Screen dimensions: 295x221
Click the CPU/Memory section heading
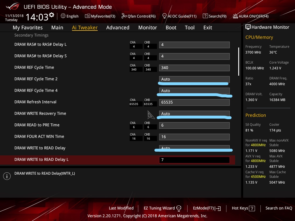[259, 37]
